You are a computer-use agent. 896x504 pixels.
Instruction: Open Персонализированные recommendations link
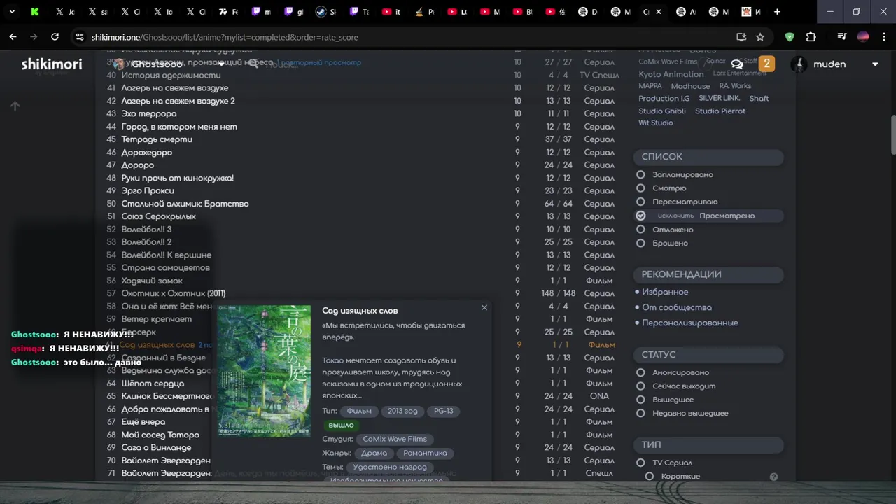(x=690, y=323)
